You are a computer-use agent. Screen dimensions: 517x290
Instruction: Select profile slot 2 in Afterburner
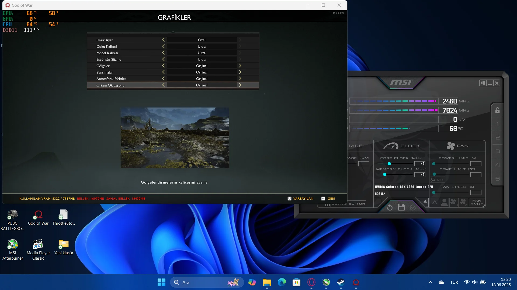point(497,138)
